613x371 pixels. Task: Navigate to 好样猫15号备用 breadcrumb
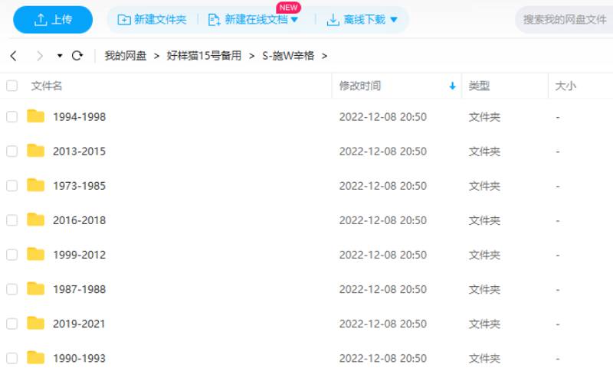point(204,56)
